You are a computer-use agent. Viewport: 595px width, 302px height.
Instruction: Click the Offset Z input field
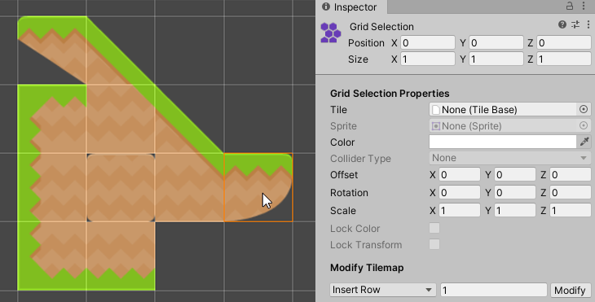click(x=571, y=175)
